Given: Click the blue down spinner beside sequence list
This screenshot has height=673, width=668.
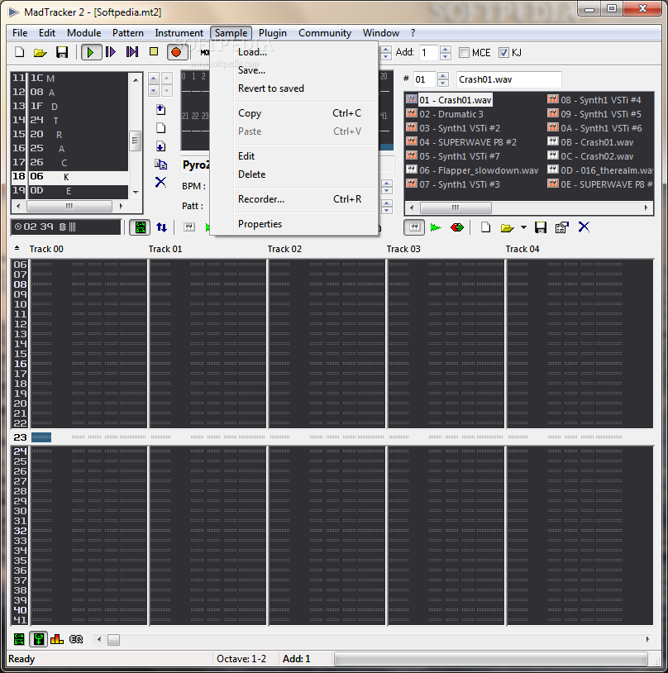Looking at the screenshot, I should click(153, 90).
